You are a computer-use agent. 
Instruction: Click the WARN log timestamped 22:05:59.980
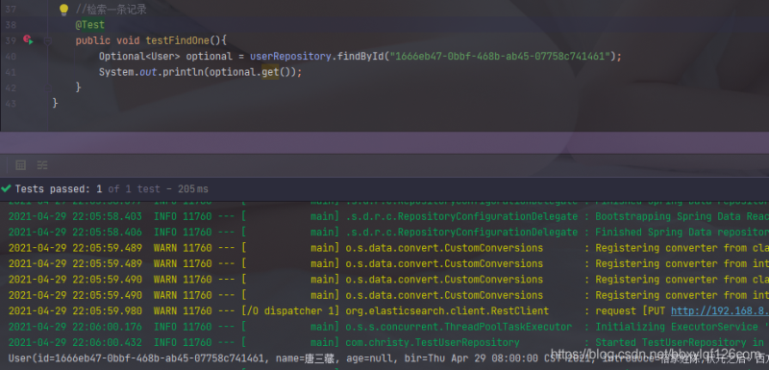(x=388, y=311)
